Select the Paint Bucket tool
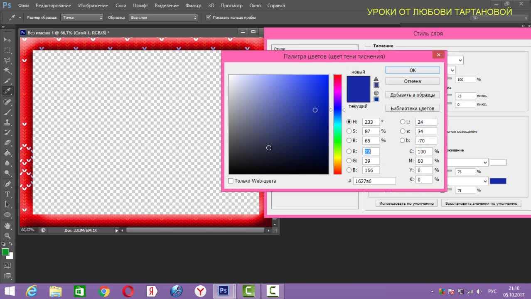This screenshot has width=531, height=299. click(x=7, y=153)
